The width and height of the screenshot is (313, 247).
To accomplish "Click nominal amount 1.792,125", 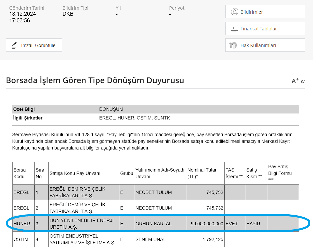I will [213, 239].
